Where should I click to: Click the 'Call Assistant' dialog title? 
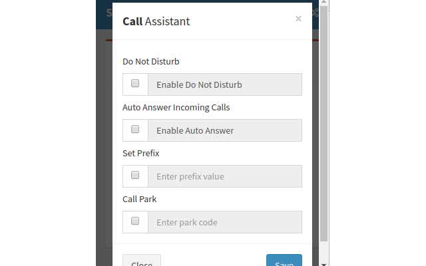156,21
